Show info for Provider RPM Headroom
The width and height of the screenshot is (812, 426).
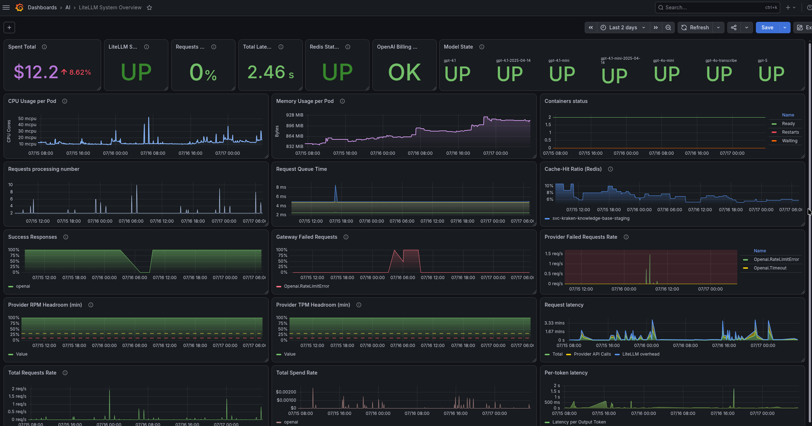click(91, 305)
